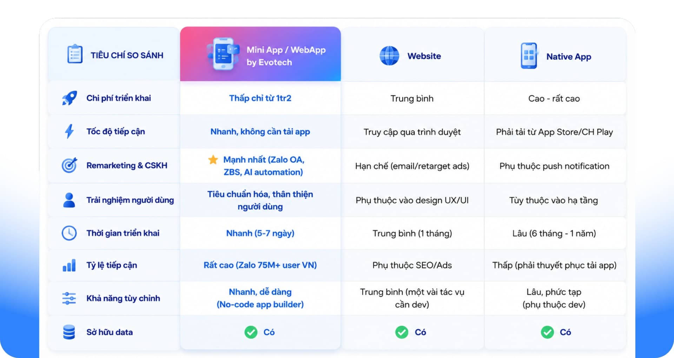674x358 pixels.
Task: Click the 'Có' text in the Website column
Action: [x=420, y=332]
